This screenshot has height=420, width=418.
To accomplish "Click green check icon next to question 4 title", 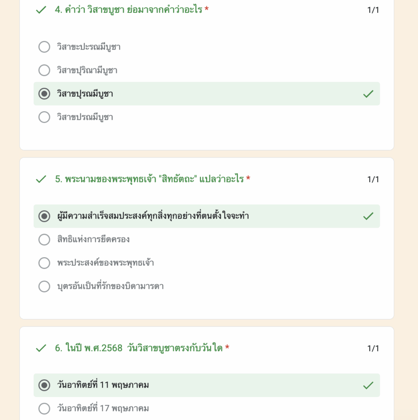I will 41,10.
